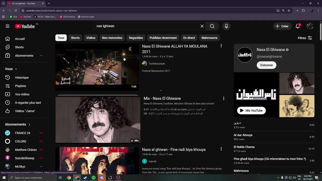This screenshot has height=181, width=322.
Task: Open the YouTube hamburger guide menu
Action: [8, 26]
